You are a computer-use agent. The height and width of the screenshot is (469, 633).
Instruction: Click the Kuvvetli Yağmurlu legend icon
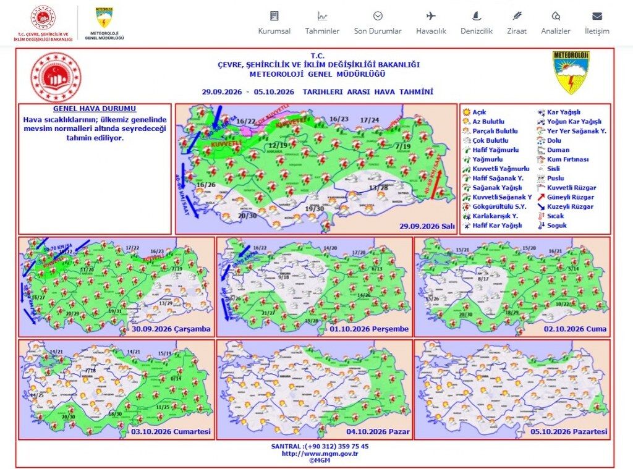(467, 169)
